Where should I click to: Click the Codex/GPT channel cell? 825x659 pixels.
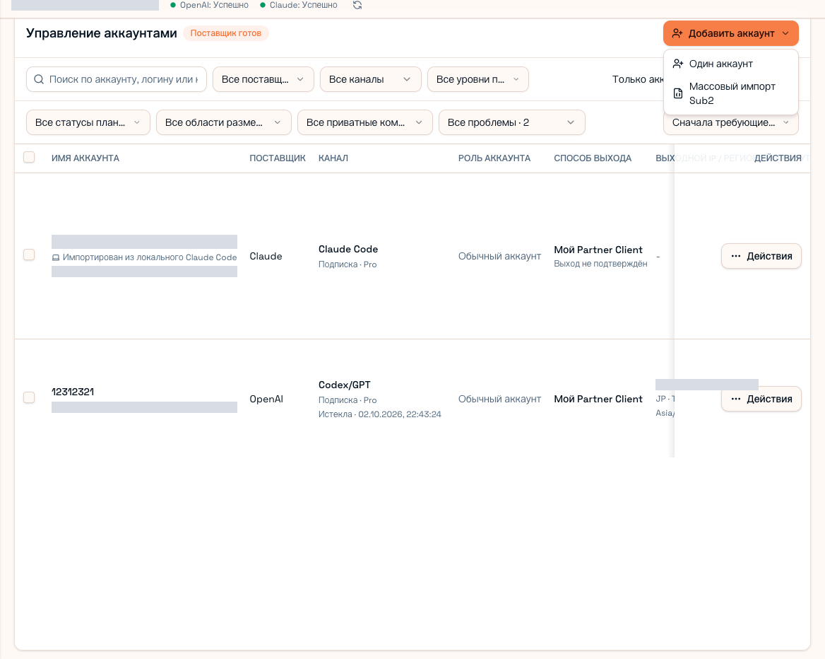[x=344, y=385]
